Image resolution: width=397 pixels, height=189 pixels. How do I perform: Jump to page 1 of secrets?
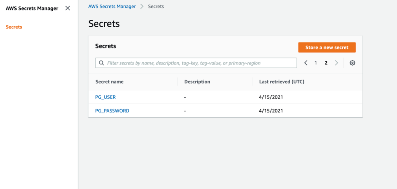(x=316, y=63)
